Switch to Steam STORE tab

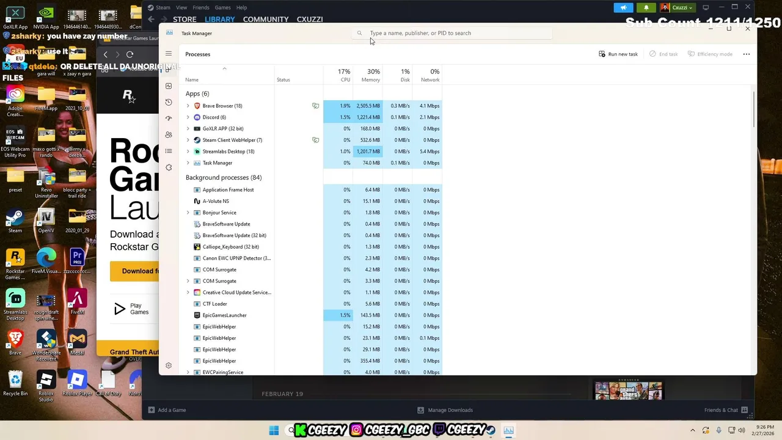point(185,20)
